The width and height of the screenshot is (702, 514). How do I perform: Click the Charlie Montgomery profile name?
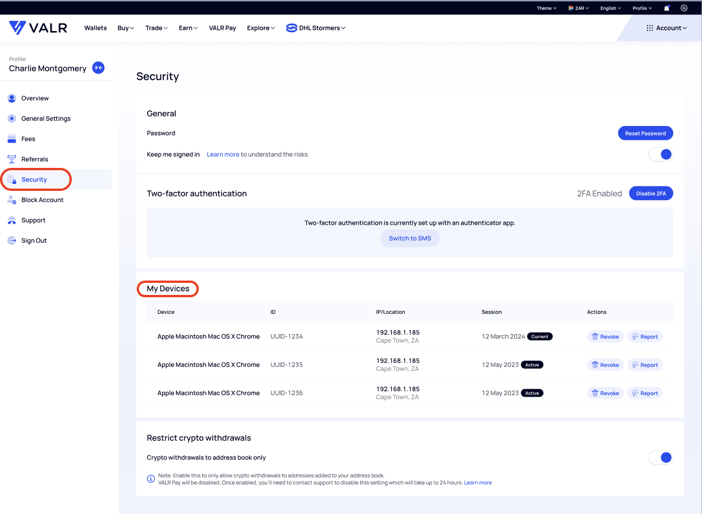click(48, 68)
